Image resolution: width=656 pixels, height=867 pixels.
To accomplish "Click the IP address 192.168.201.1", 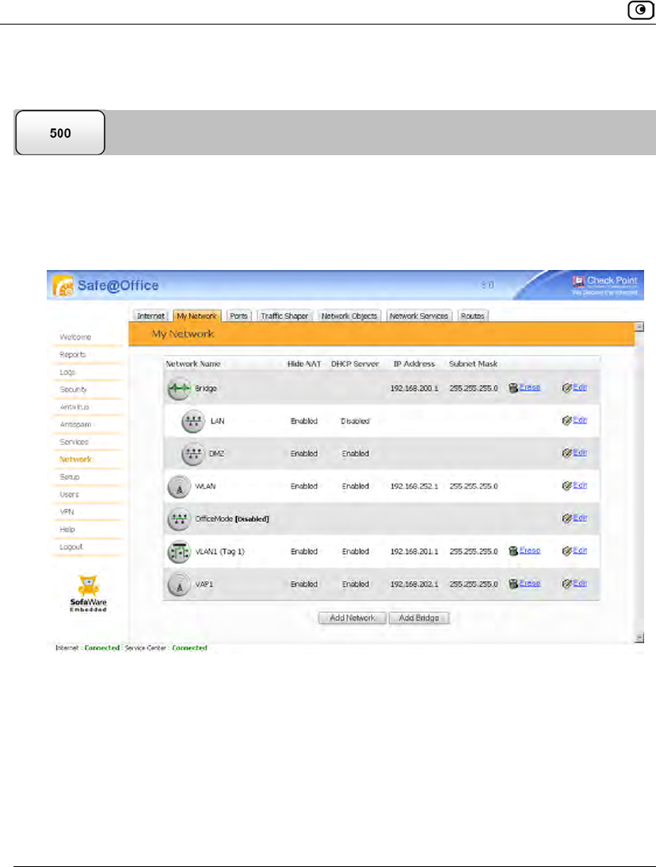I will coord(414,552).
